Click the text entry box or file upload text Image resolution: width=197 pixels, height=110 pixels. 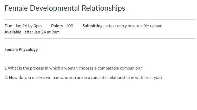[x=134, y=26]
